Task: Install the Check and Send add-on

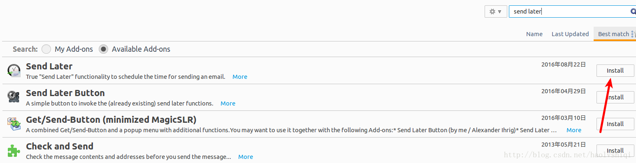Action: pos(615,151)
